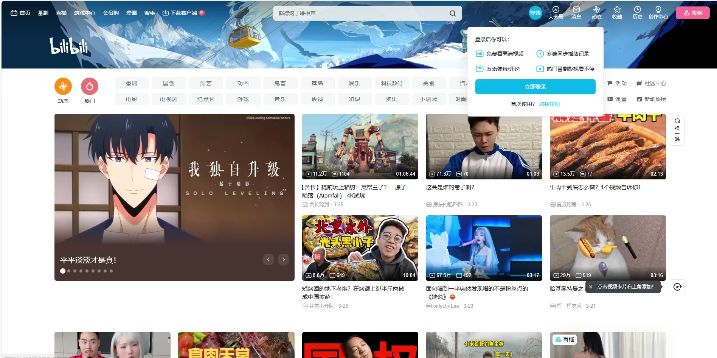Click the 舍长驾到 uploader name

[319, 204]
